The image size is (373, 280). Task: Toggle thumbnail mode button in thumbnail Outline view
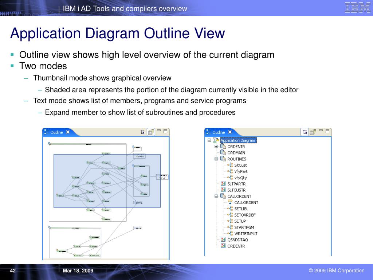(x=151, y=132)
